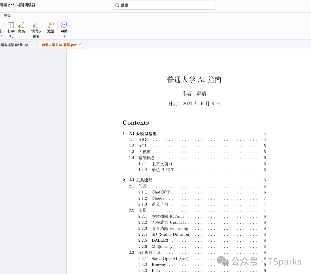Select the Typewriter (打字机) tool

click(11, 30)
